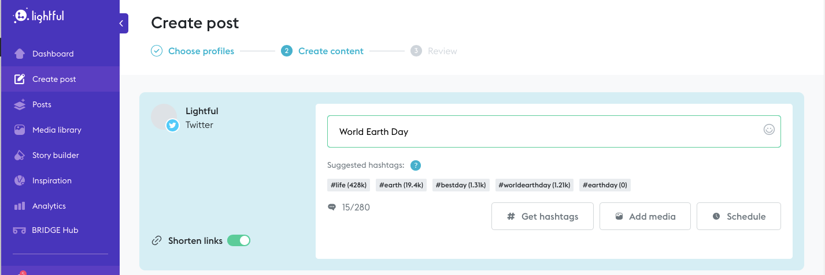
Task: Open the Schedule options button
Action: click(x=738, y=217)
